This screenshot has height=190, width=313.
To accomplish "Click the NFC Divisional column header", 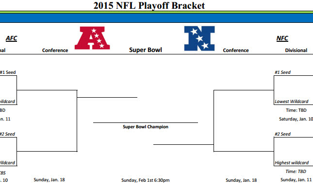I will [x=296, y=51].
